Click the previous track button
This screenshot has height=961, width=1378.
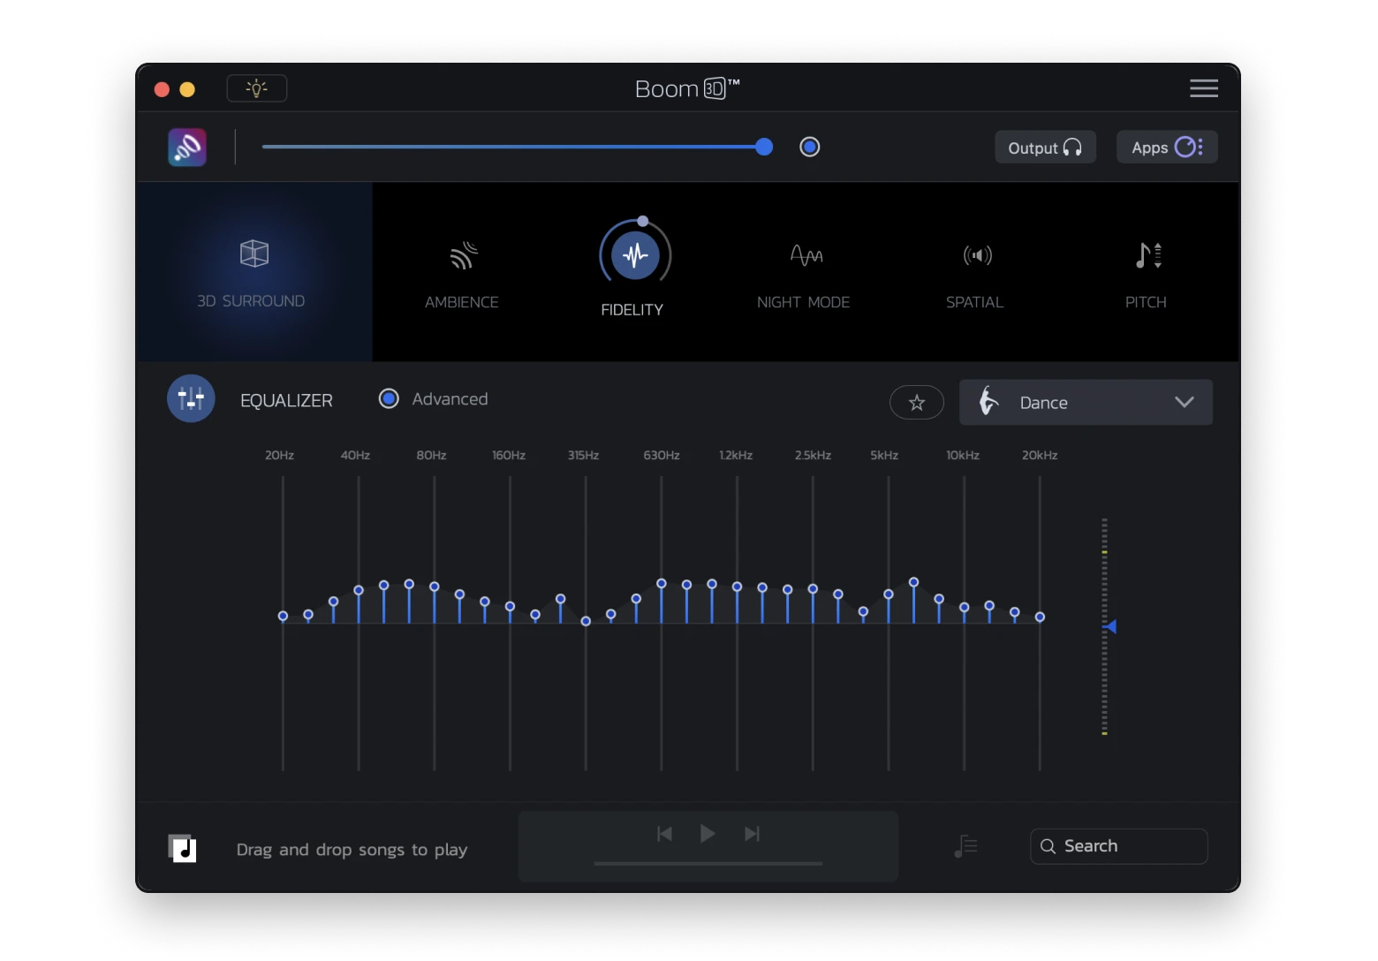pos(665,834)
